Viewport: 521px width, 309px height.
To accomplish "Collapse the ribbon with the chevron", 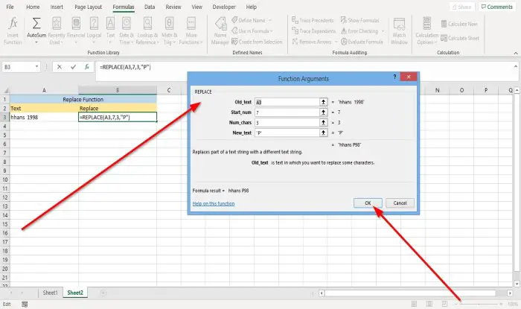I will (x=516, y=53).
